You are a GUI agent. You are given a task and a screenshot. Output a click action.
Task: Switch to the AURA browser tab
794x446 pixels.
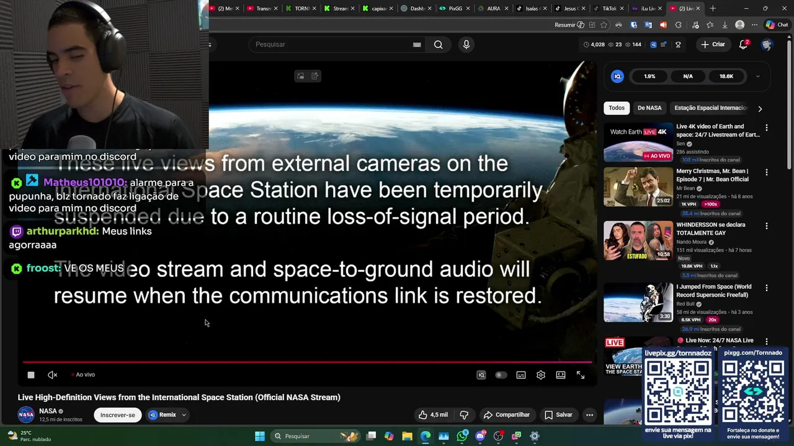(x=494, y=9)
